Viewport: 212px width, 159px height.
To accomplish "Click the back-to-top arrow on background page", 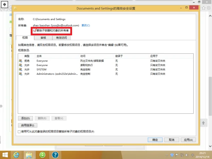I will click(204, 123).
